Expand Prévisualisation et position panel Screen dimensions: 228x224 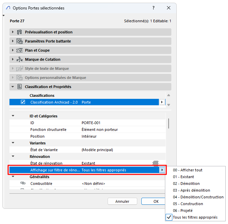point(13,32)
